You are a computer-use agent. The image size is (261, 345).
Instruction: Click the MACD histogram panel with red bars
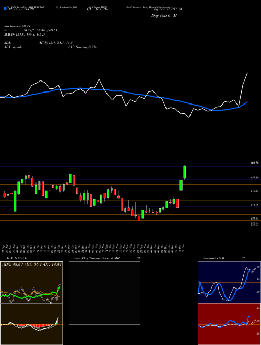point(31,324)
